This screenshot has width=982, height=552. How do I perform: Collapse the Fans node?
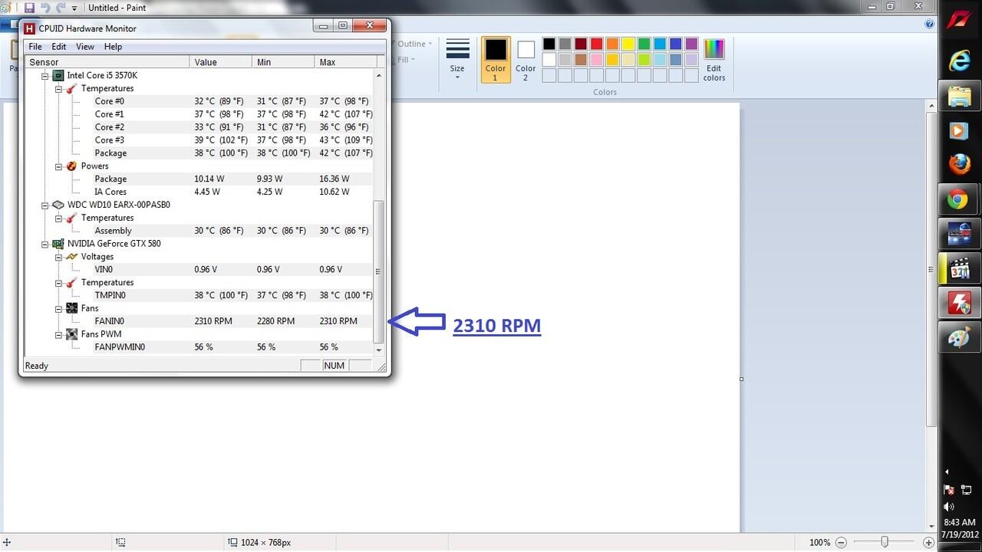click(x=59, y=308)
